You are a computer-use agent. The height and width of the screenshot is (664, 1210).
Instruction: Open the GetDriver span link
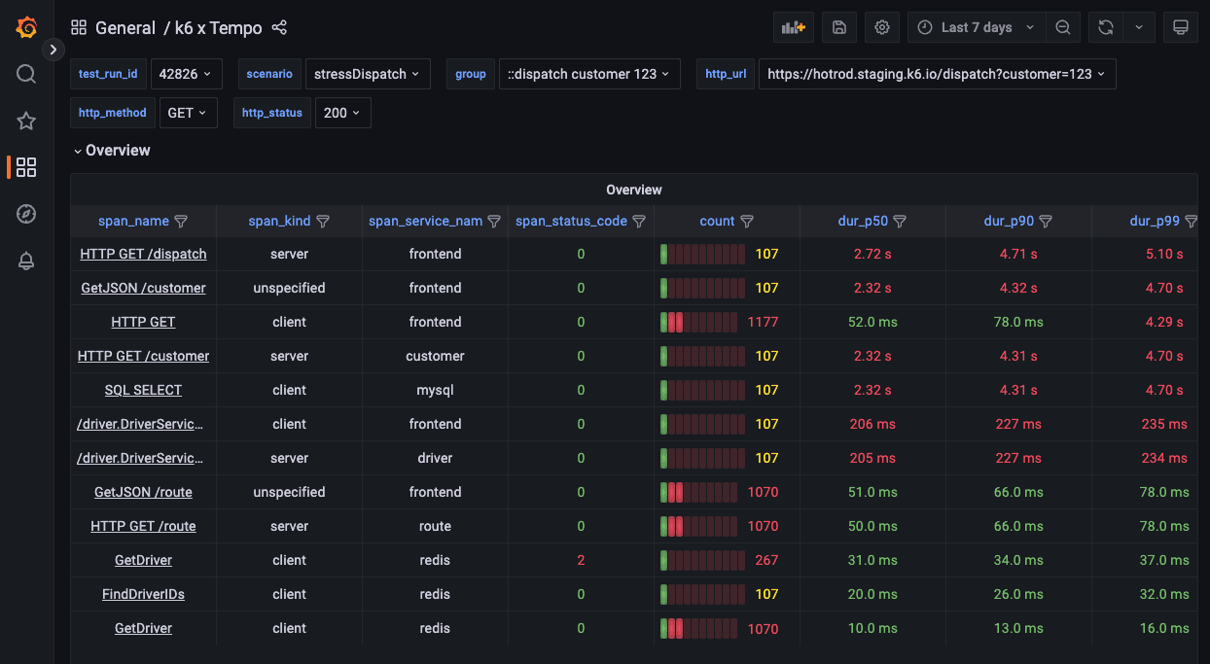point(143,559)
